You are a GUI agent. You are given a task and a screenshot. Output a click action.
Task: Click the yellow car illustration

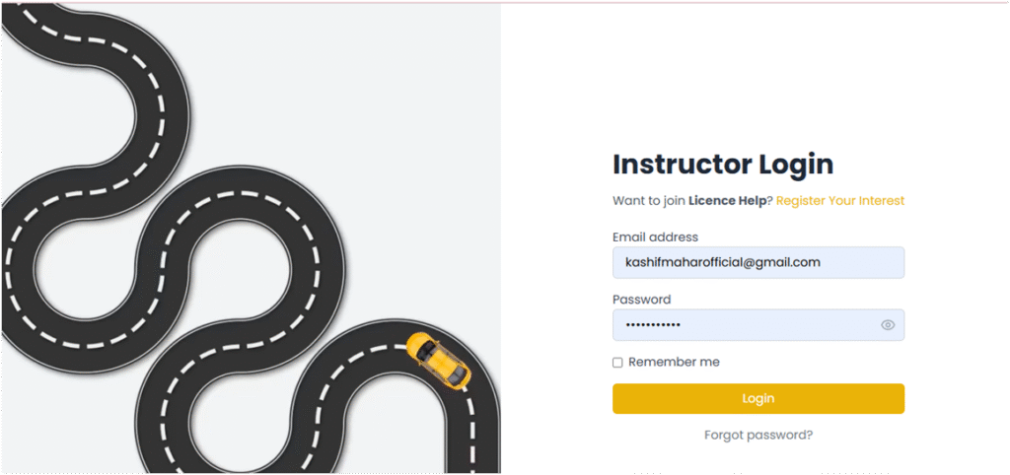(440, 360)
